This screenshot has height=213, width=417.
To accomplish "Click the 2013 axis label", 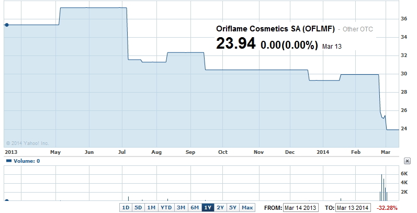I will [x=11, y=152].
